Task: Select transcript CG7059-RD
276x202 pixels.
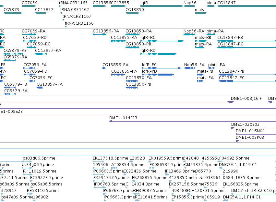Action: [30, 41]
